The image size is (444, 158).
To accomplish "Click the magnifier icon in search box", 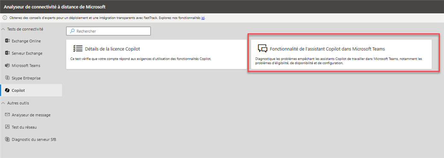I will (x=73, y=31).
